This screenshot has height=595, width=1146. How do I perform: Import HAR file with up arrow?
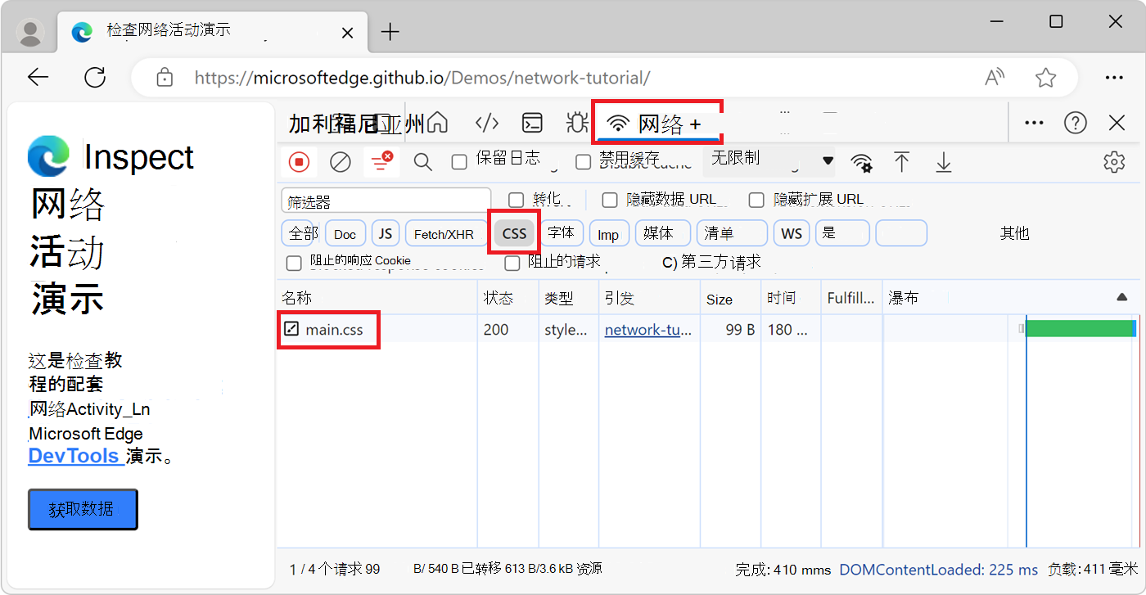point(901,162)
